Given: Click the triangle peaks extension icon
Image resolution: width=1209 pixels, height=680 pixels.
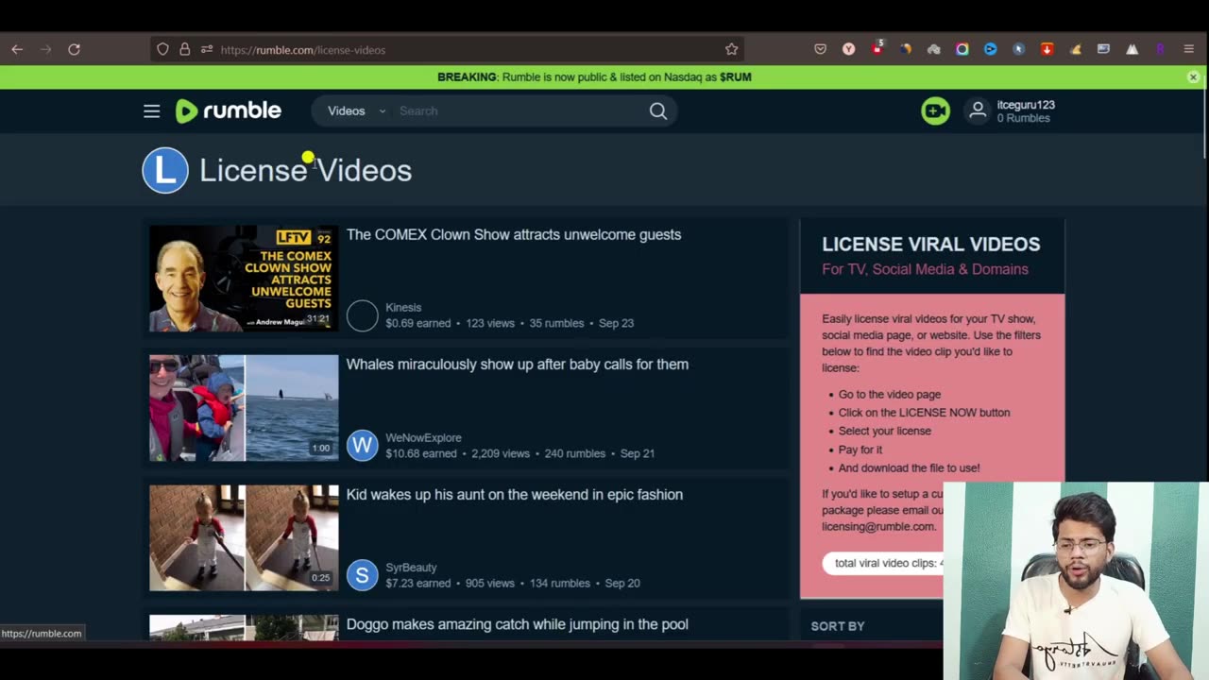Looking at the screenshot, I should pos(1132,49).
